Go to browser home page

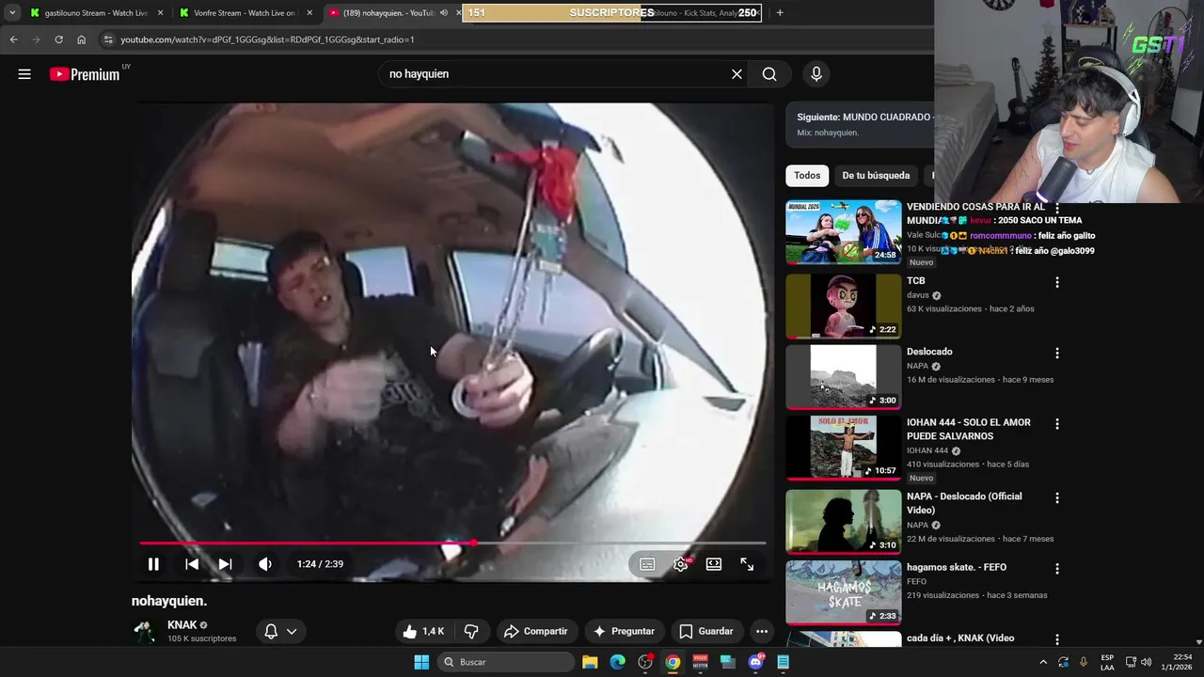(x=81, y=39)
